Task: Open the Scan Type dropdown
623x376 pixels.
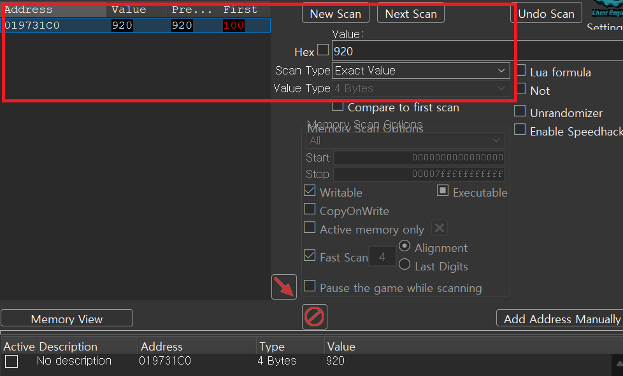Action: point(420,70)
